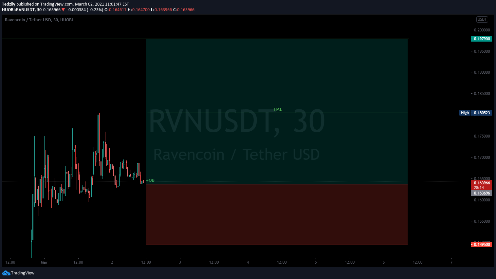Select the top green 0.197900 target line
The image size is (496, 279).
[x=206, y=39]
